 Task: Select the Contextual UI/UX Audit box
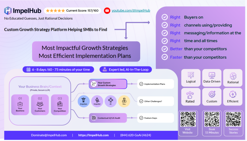tap(108, 118)
